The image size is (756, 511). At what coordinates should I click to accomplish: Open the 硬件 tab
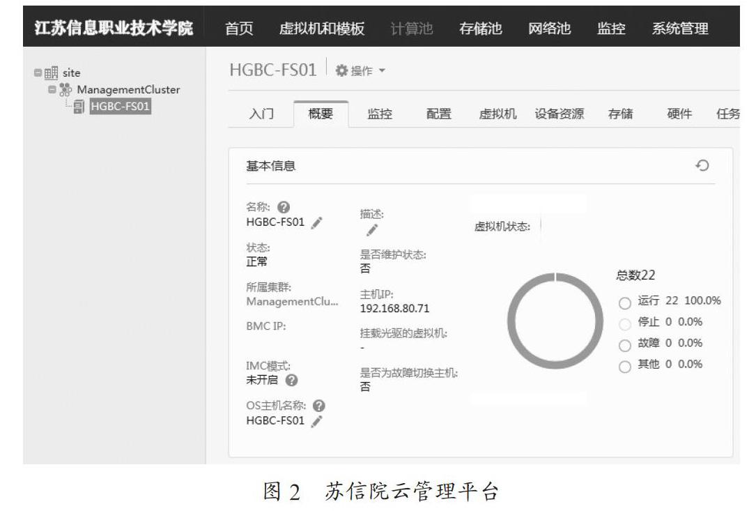679,114
